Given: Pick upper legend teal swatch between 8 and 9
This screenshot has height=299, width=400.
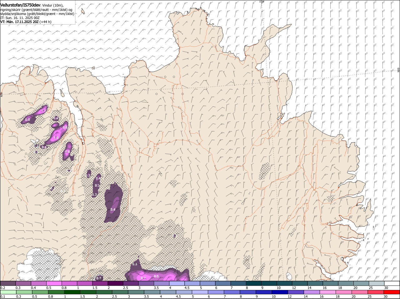Looking at the screenshot, I should [253, 283].
